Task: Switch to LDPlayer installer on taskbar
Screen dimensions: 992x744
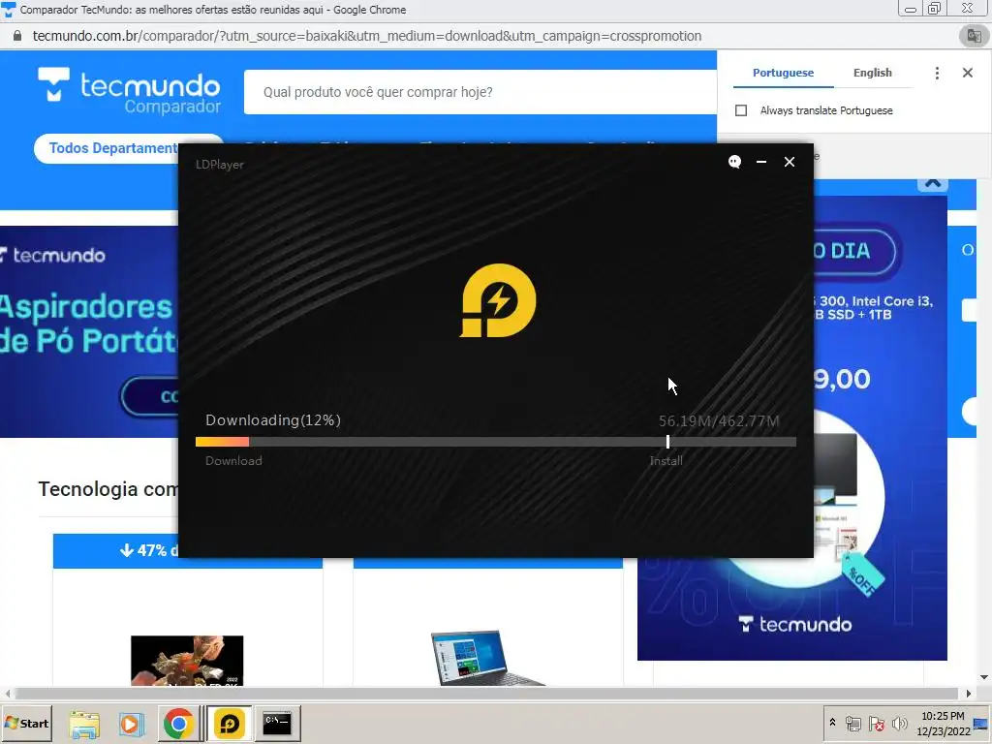Action: click(229, 724)
